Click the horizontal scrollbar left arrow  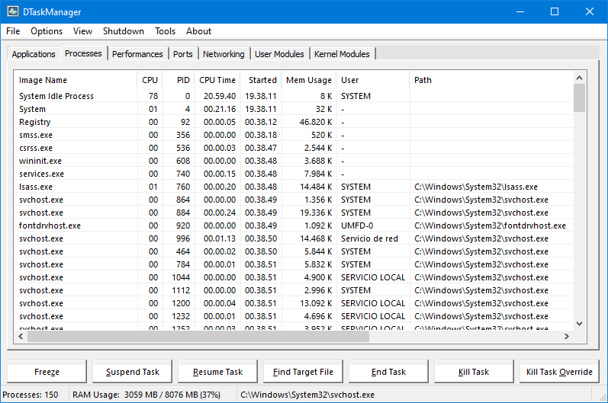21,337
